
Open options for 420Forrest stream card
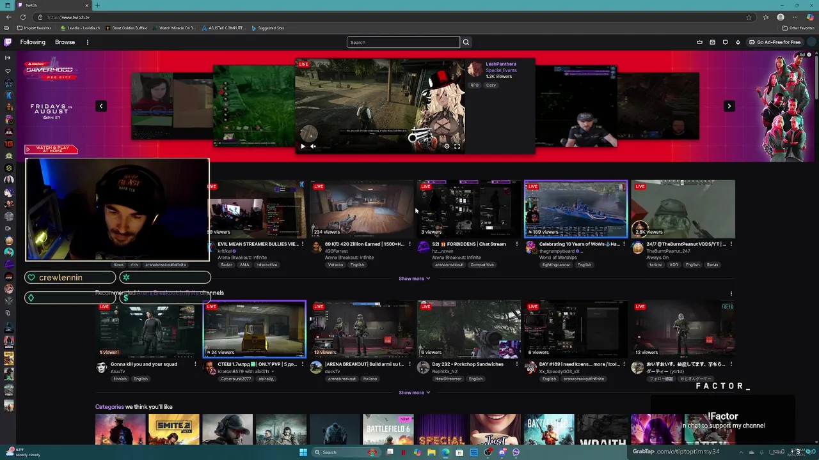409,244
